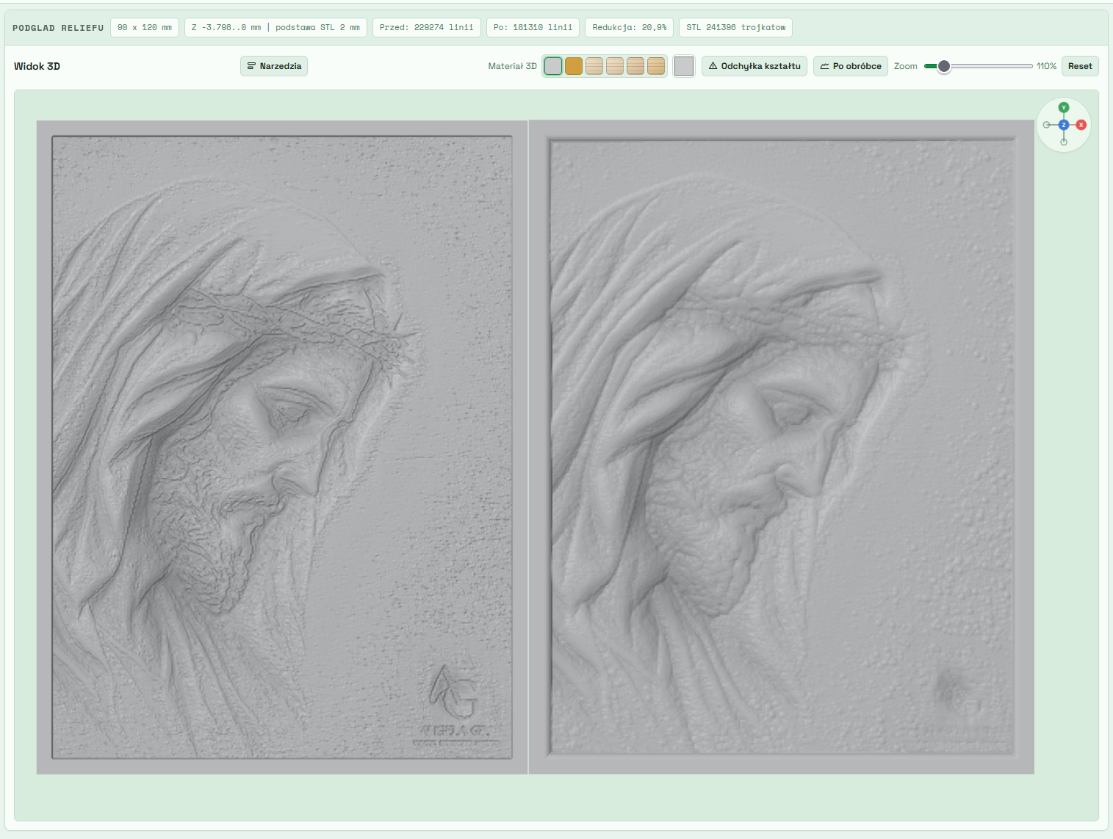1113x839 pixels.
Task: Click the 'Redukcja: 20,9%' badge
Action: 630,28
